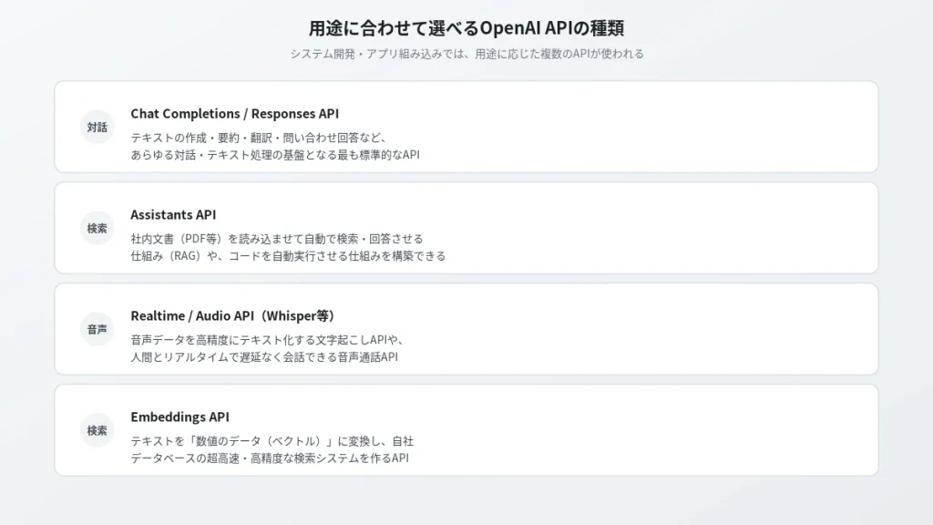
Task: Select the line テキストの作成・要約・翻訳・問い合わせ回答など、
Action: click(x=260, y=139)
